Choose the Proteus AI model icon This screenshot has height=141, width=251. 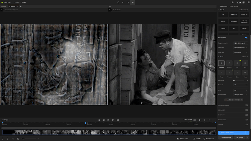[x=229, y=63]
